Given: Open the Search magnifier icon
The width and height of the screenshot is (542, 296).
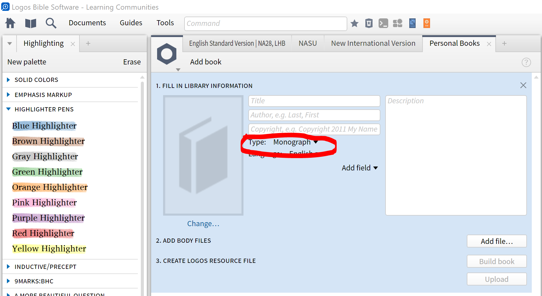Looking at the screenshot, I should pos(51,23).
